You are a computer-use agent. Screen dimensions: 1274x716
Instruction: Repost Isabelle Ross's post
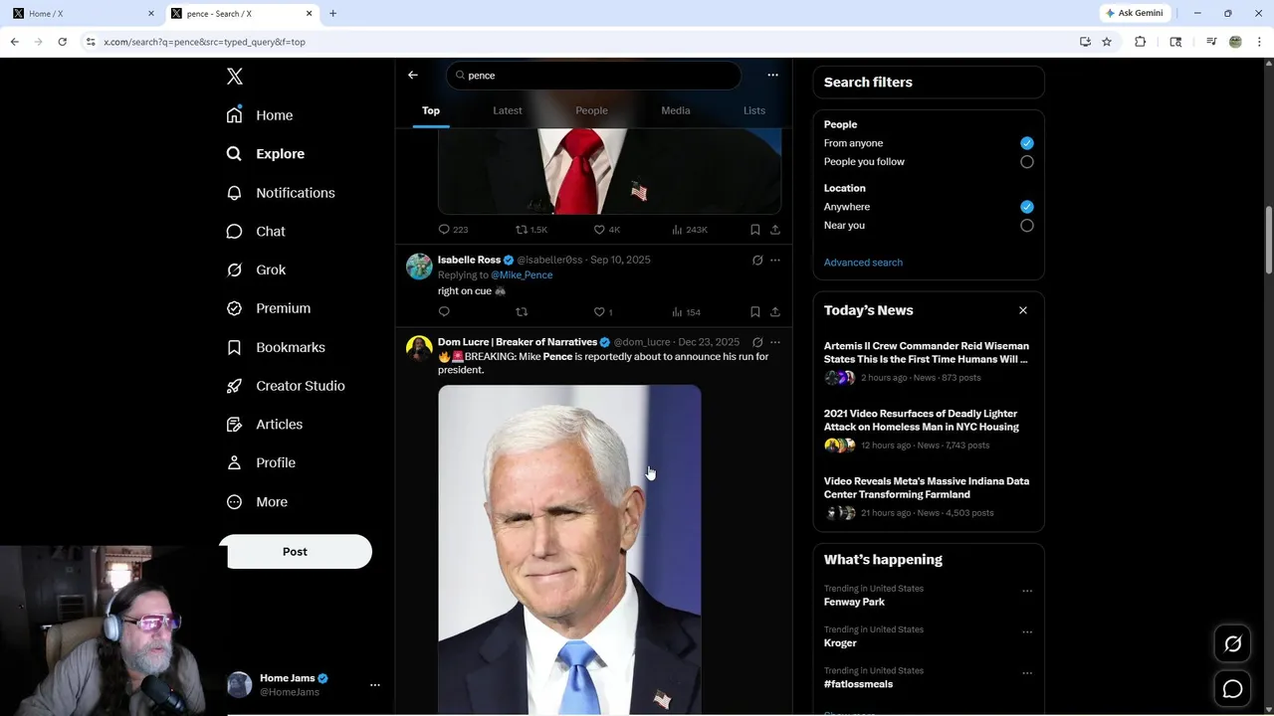click(522, 312)
